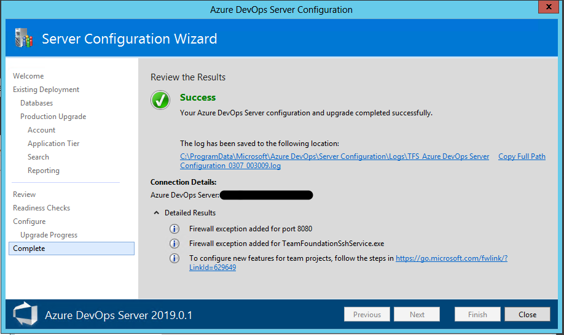Viewport: 564px width, 335px height.
Task: Go to Existing Deployment step
Action: click(46, 90)
